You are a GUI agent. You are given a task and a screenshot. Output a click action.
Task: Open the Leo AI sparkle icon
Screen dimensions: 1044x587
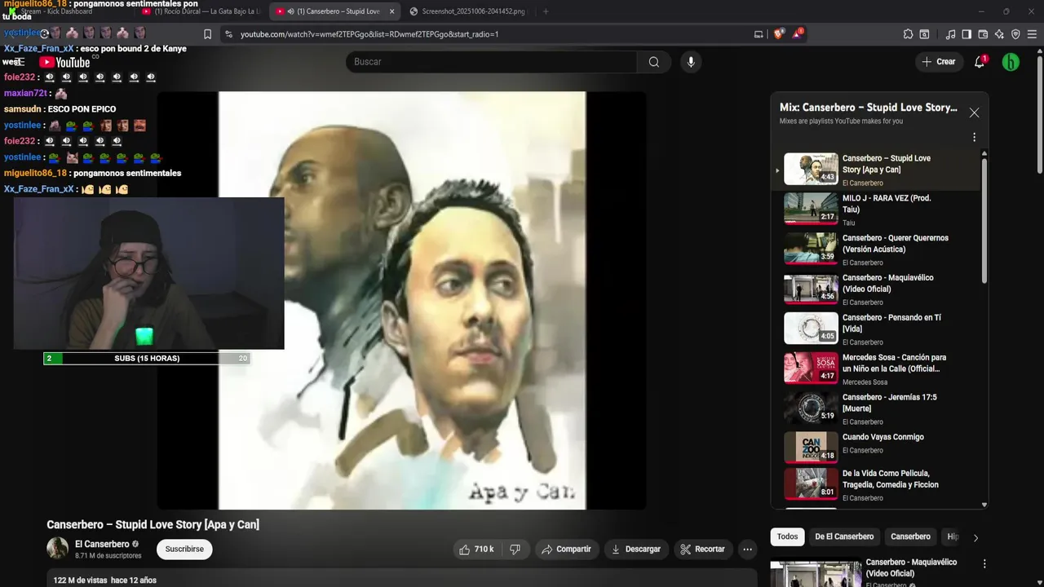[999, 34]
